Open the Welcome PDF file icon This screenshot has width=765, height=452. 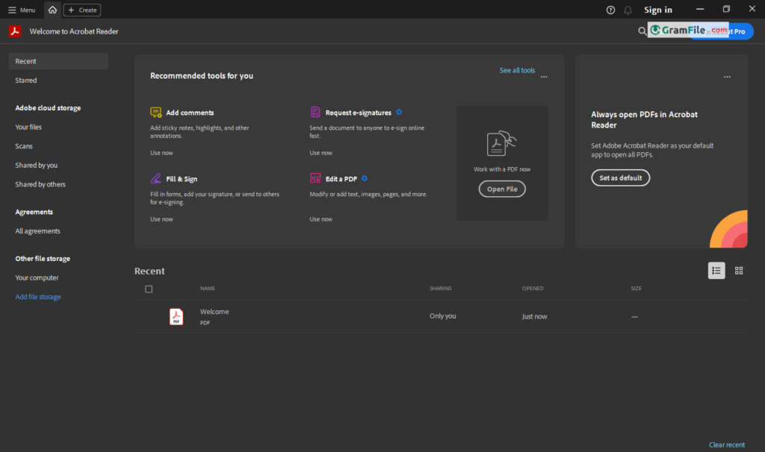point(176,316)
